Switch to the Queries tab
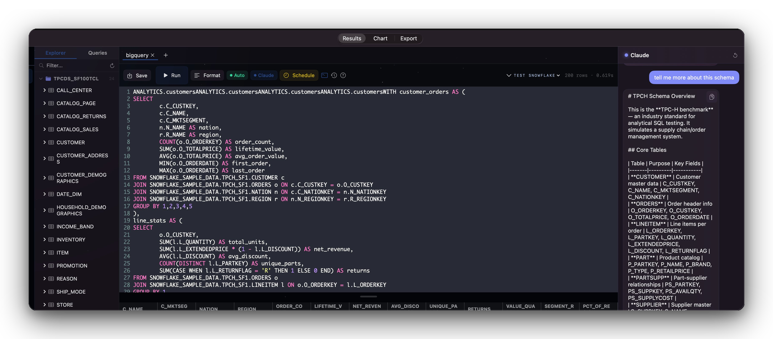The image size is (773, 339). click(x=98, y=53)
